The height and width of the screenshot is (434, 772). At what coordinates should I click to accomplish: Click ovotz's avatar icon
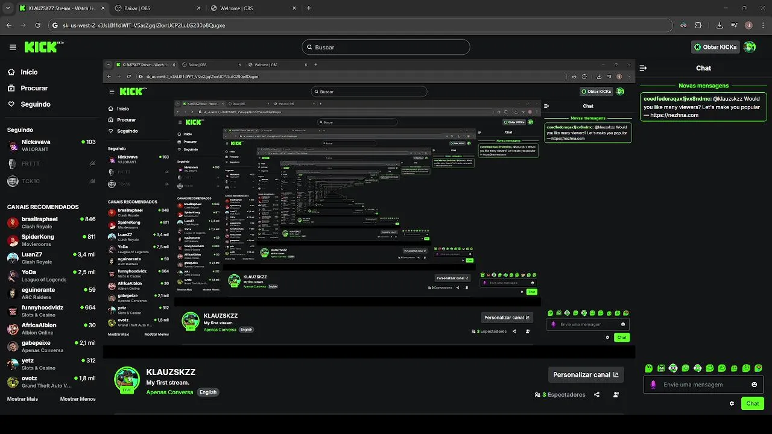[13, 382]
